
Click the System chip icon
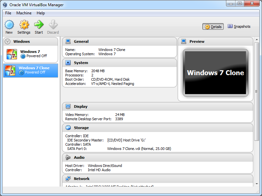(x=68, y=63)
